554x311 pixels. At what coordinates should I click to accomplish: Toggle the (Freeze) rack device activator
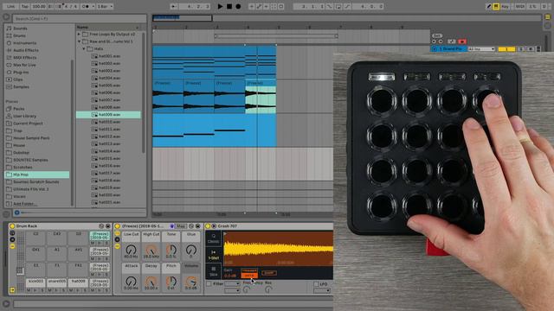tap(118, 226)
